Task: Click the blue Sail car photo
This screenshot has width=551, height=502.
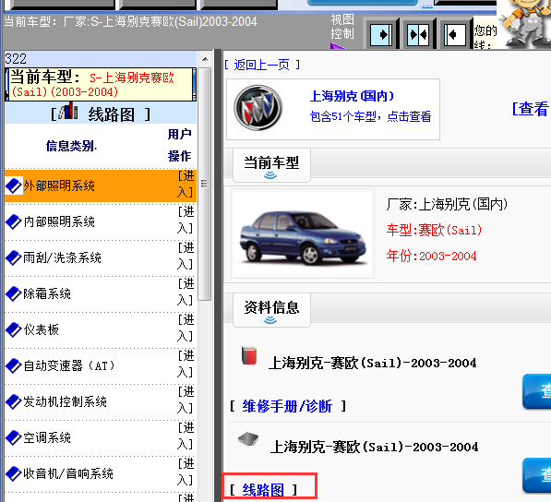Action: (303, 234)
